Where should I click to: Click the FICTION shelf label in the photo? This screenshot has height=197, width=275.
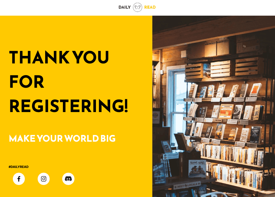point(218,120)
